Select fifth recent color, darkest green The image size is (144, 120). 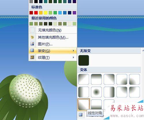coord(50,24)
